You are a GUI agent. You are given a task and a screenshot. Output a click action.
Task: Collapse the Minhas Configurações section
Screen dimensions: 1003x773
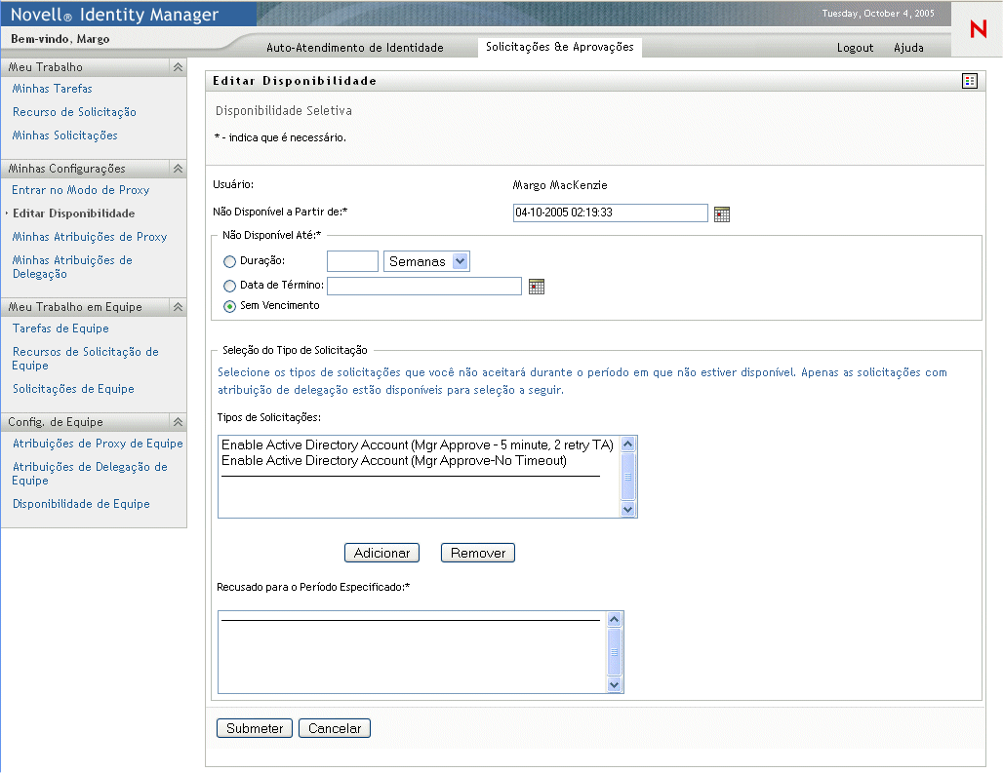[178, 169]
